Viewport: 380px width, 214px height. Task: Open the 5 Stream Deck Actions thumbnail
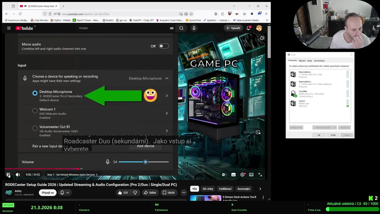tap(205, 198)
